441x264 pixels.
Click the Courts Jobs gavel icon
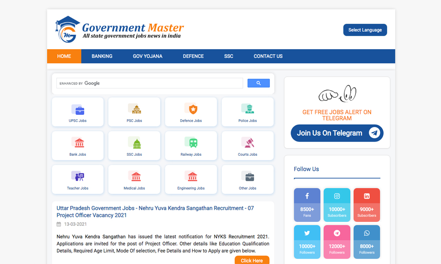(247, 143)
